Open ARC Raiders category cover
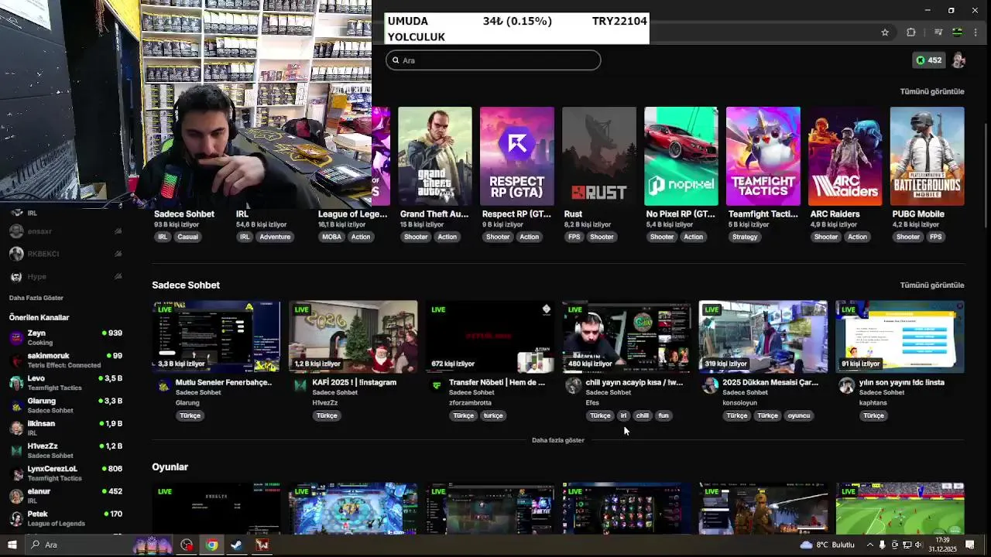The width and height of the screenshot is (991, 557). (x=845, y=156)
